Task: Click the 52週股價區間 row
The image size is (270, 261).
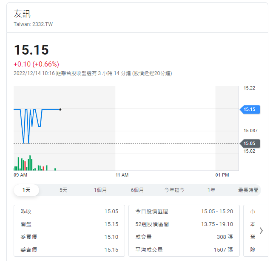Action: pyautogui.click(x=184, y=224)
